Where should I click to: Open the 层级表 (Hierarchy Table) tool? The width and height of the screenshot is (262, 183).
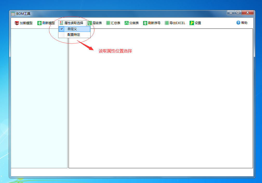(x=95, y=23)
